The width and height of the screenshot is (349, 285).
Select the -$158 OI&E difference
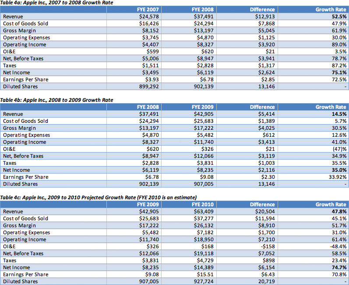click(268, 247)
